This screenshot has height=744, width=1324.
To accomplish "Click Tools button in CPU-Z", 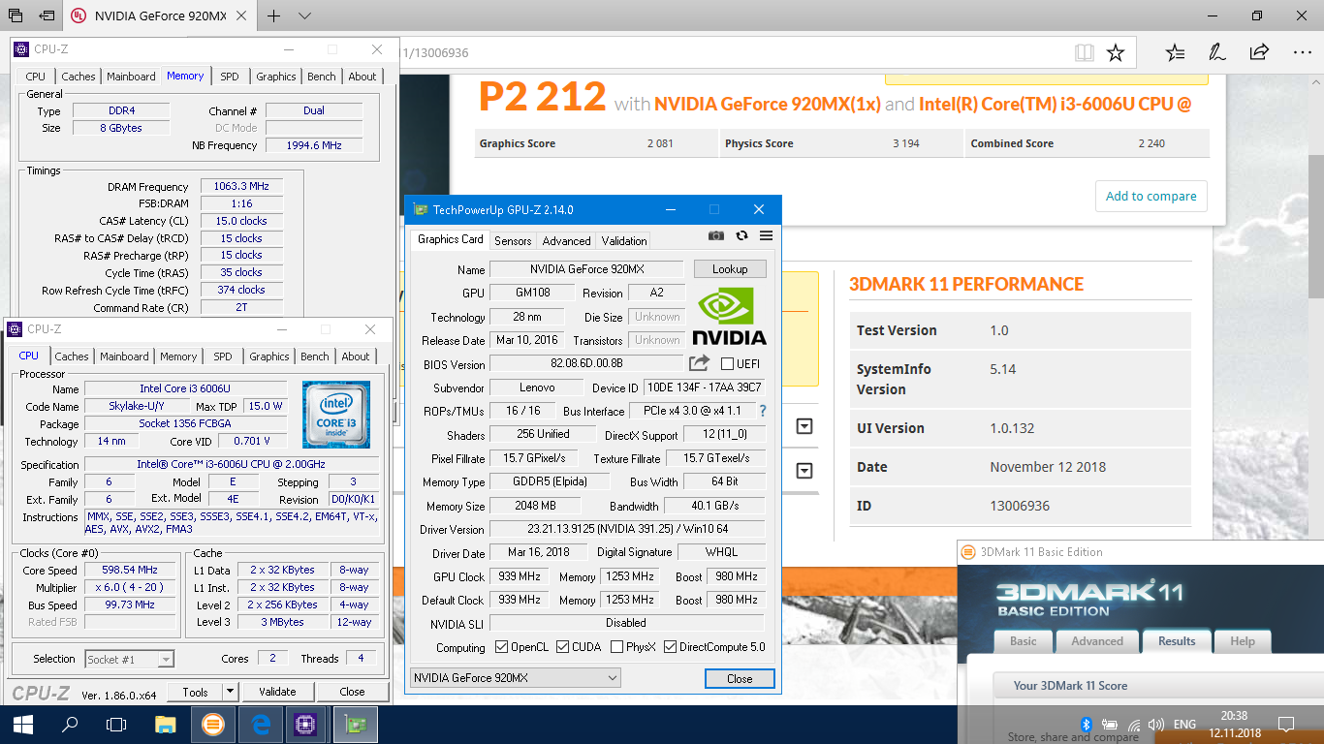I will 195,692.
